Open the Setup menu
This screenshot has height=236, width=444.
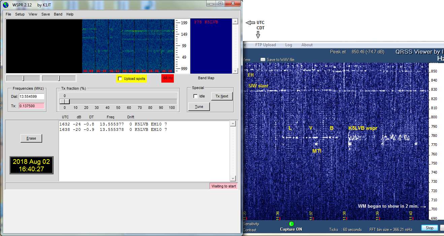[x=20, y=14]
